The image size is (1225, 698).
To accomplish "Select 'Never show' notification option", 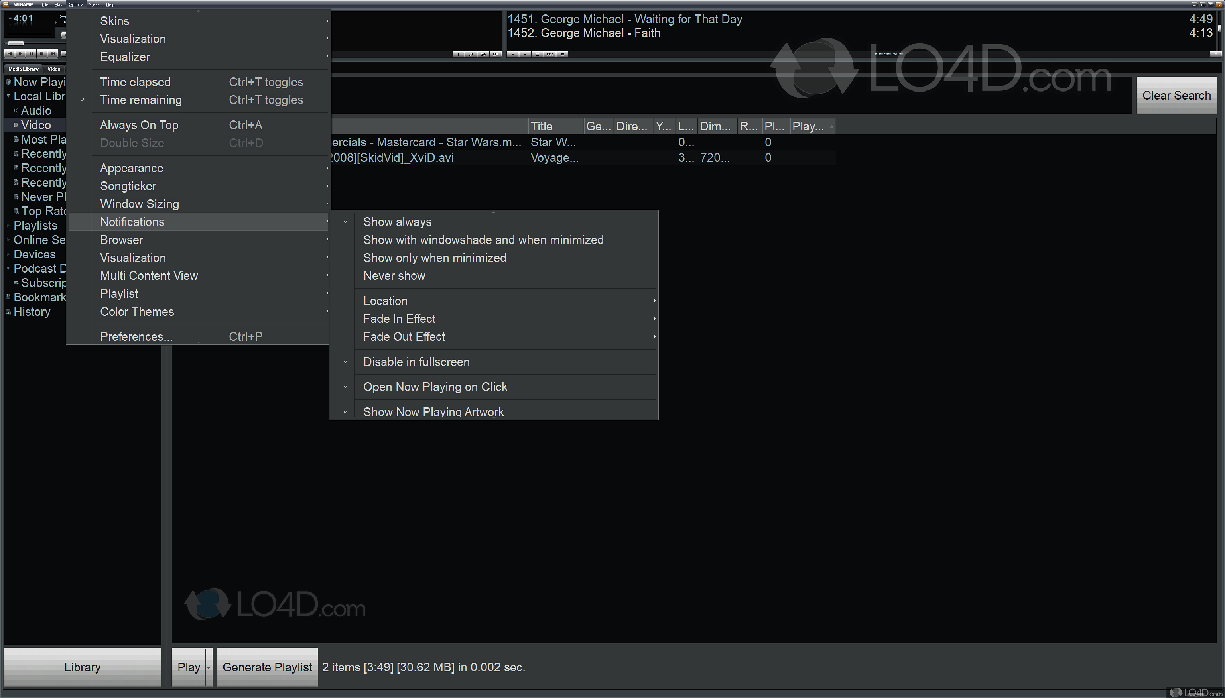I will (494, 276).
